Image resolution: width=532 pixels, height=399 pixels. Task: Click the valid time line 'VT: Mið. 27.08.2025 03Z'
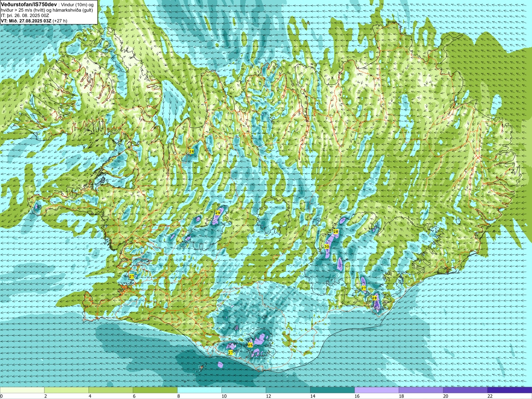[x=26, y=21]
